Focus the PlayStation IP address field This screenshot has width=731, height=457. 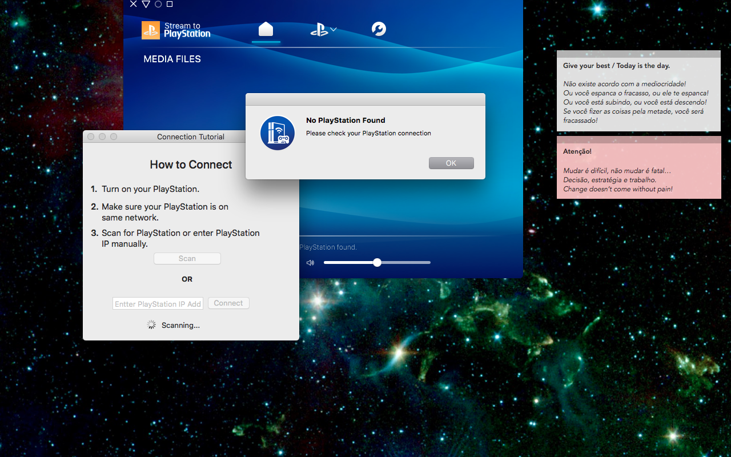(158, 304)
